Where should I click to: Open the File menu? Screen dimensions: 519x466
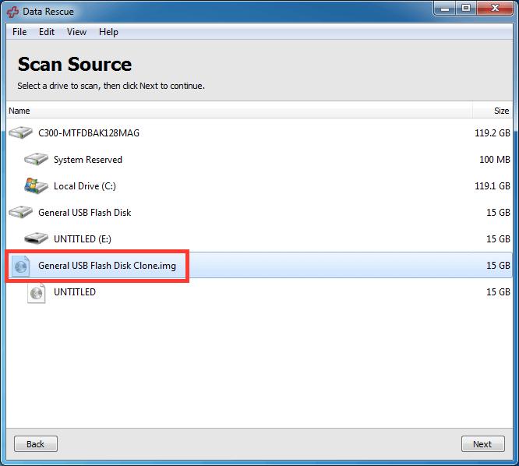tap(19, 32)
